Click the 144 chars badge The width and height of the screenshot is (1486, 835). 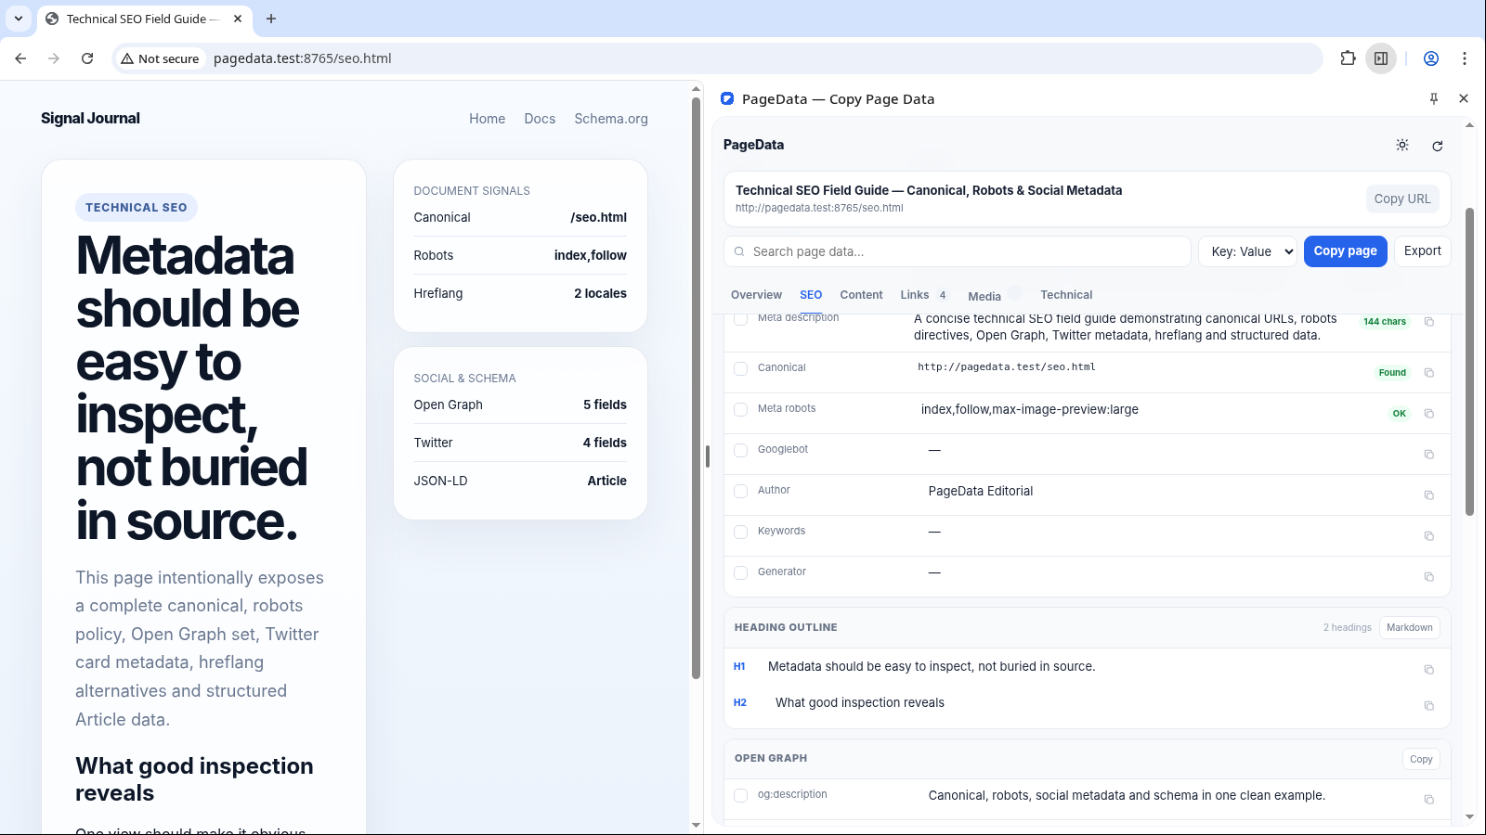[1385, 322]
